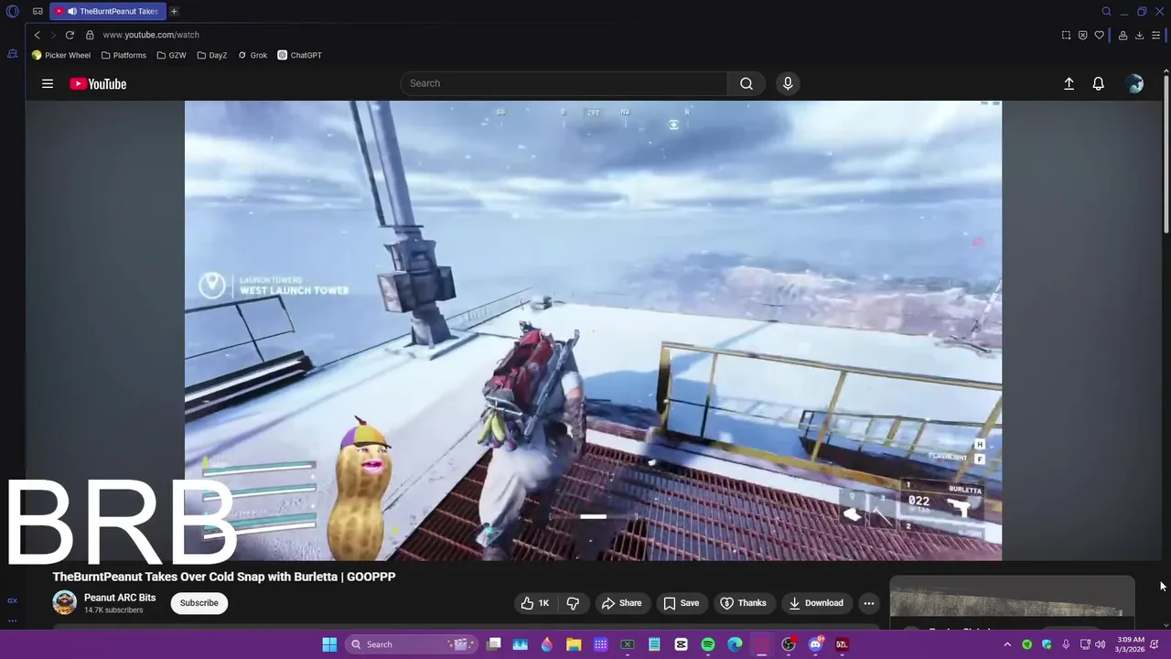
Task: Open Microsoft Edge from taskbar
Action: tap(735, 644)
